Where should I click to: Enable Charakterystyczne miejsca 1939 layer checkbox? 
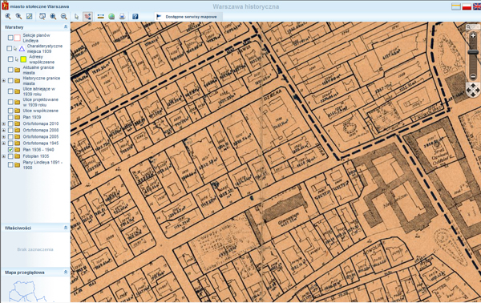(x=9, y=48)
